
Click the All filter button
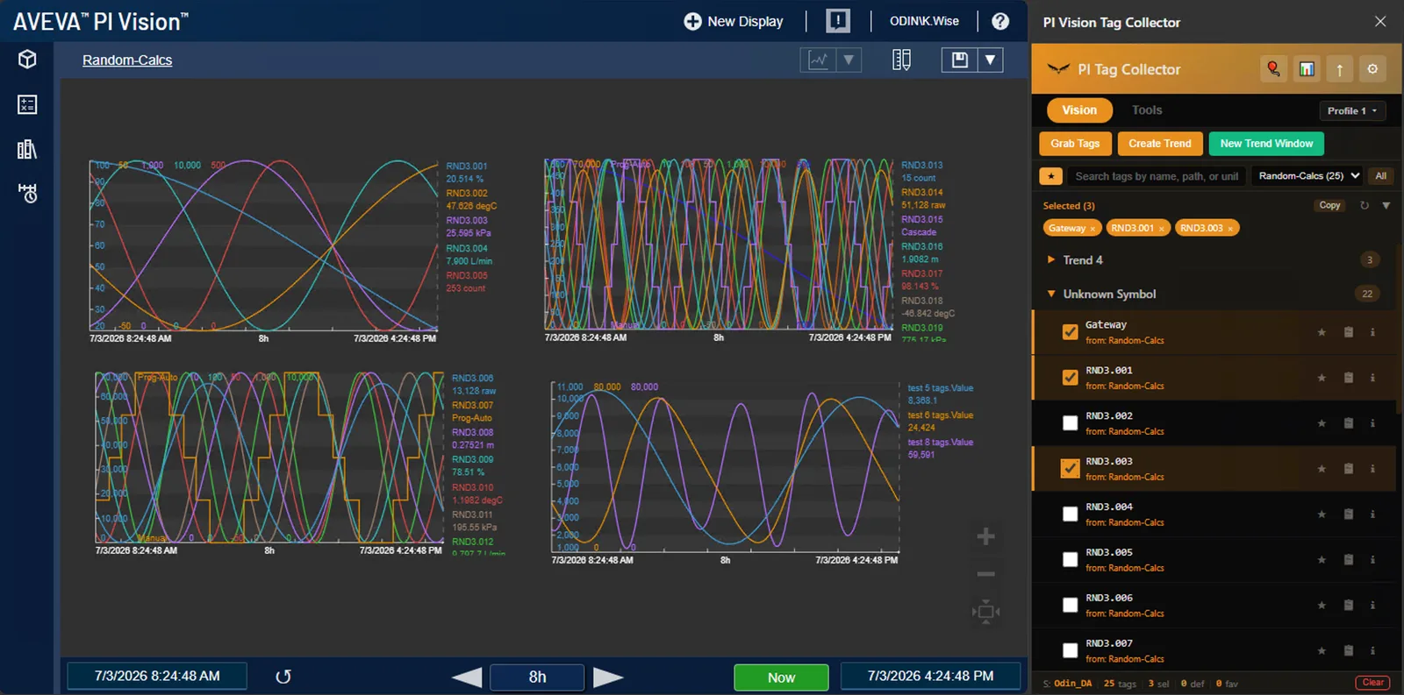pos(1380,176)
